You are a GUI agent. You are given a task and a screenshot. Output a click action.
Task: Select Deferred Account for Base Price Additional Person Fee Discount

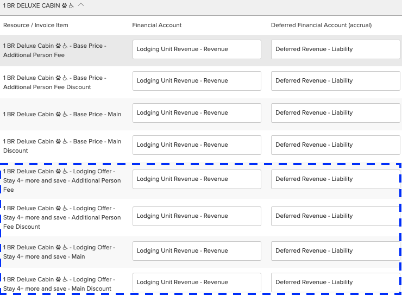335,81
